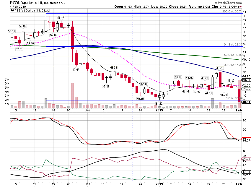The width and height of the screenshot is (251, 187).
Task: Click the red down arrow after Chg
Action: pos(241,7)
